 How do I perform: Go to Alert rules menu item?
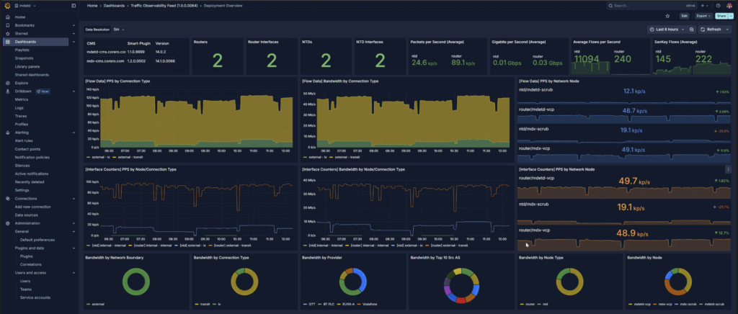23,140
